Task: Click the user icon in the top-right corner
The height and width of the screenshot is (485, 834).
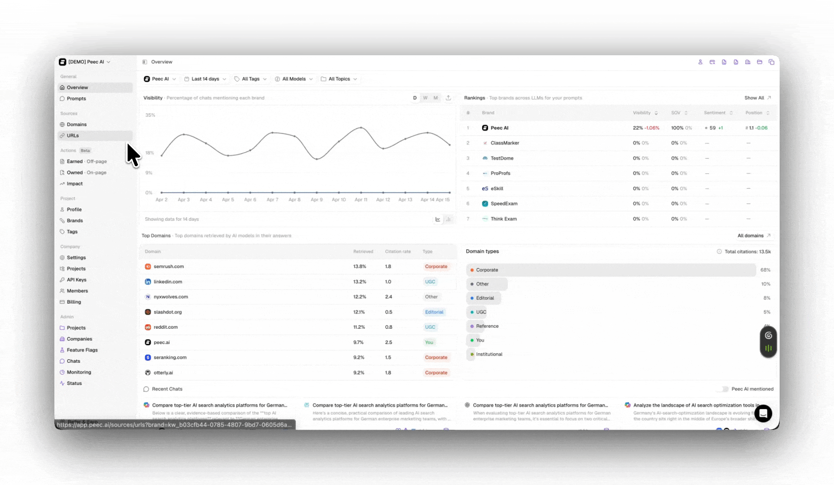Action: (700, 62)
